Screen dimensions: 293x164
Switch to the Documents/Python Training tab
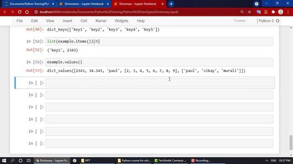(29, 4)
